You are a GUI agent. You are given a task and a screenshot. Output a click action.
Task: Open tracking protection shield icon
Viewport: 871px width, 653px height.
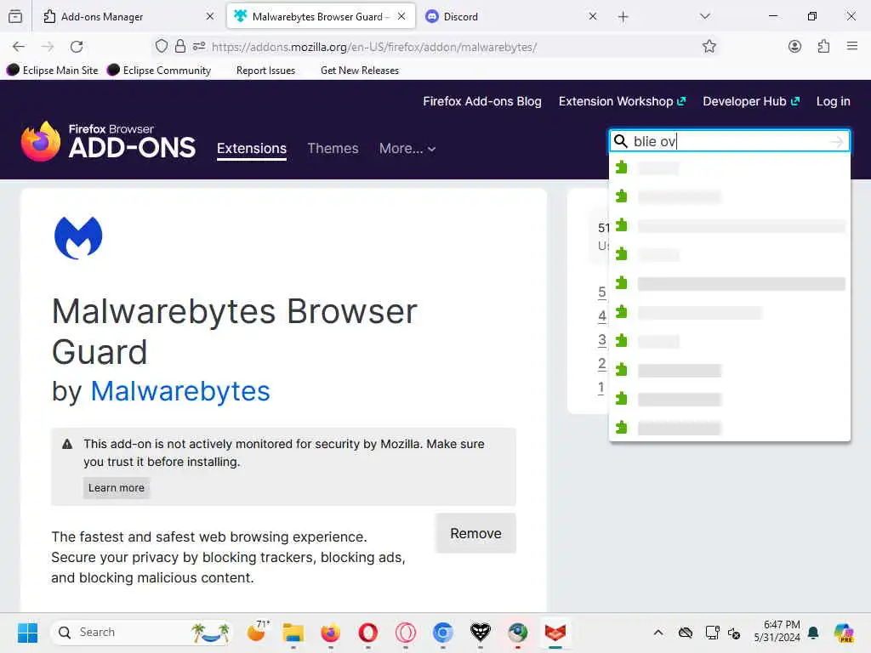161,46
